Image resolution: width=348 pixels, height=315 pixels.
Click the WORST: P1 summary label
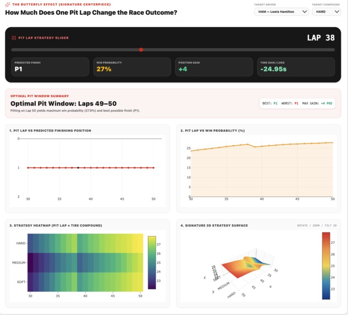coord(290,103)
